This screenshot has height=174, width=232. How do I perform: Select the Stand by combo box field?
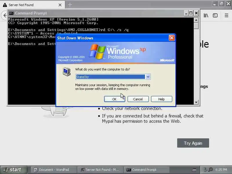coord(113,77)
